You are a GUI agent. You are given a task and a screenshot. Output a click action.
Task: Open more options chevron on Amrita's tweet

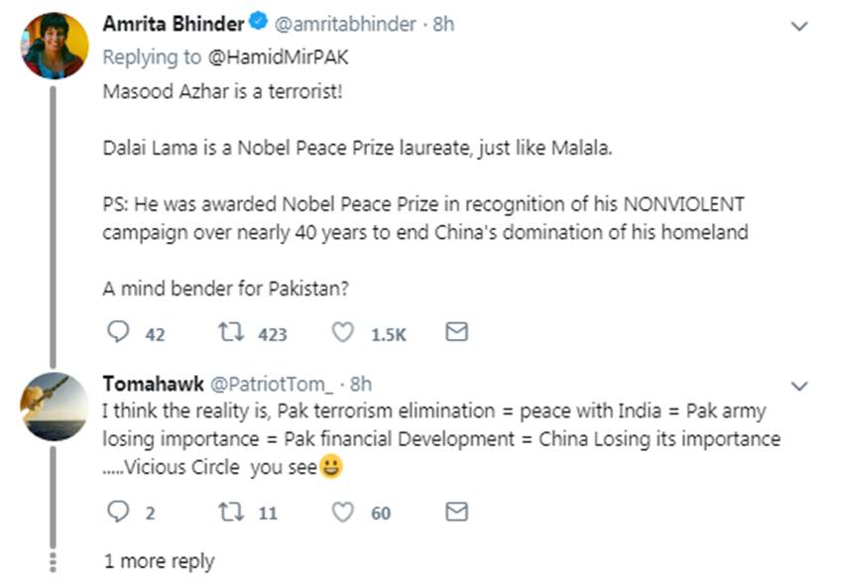point(798,27)
